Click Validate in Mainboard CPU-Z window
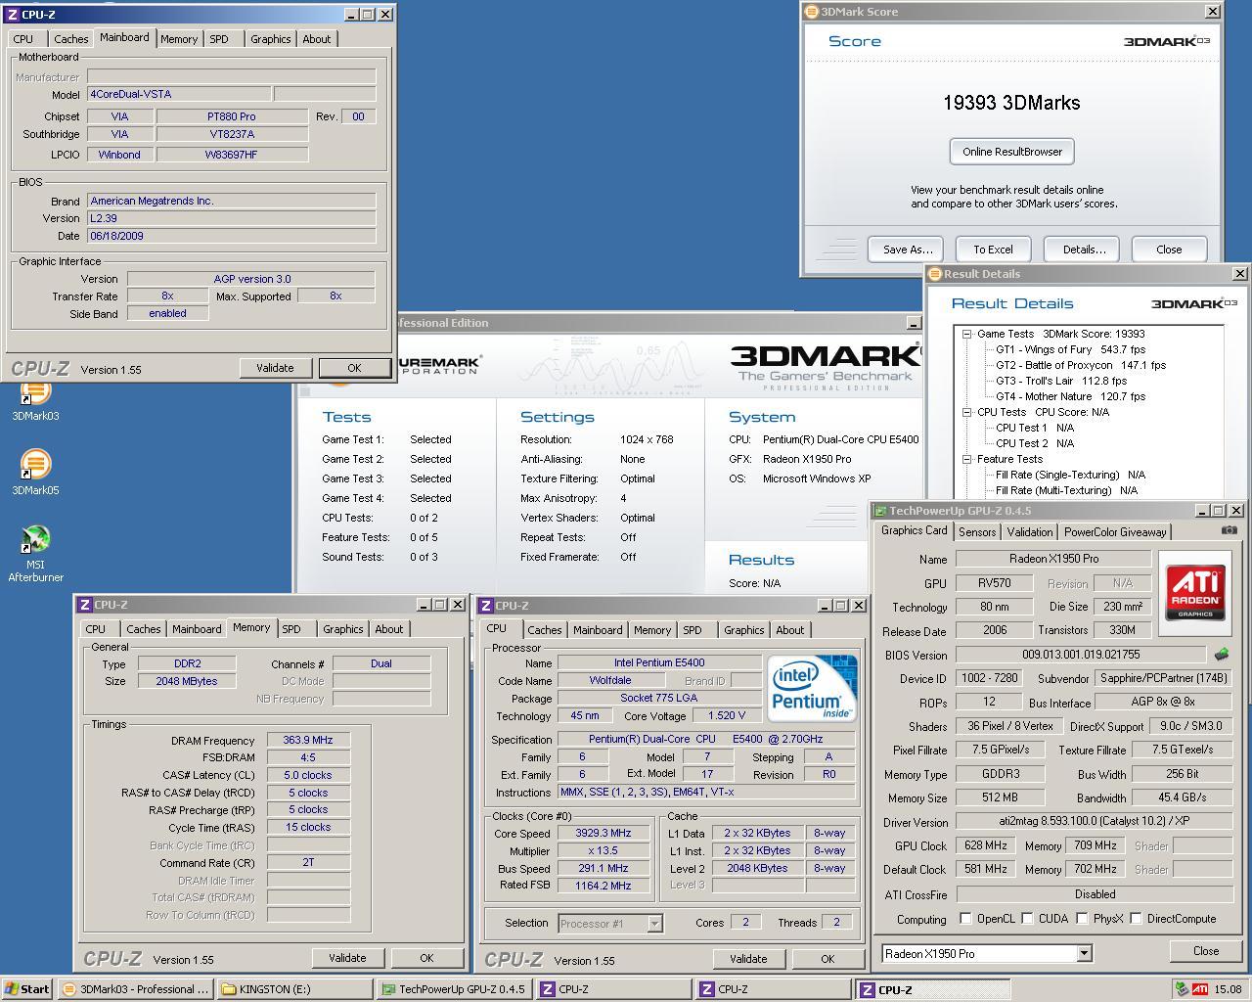 (x=275, y=368)
